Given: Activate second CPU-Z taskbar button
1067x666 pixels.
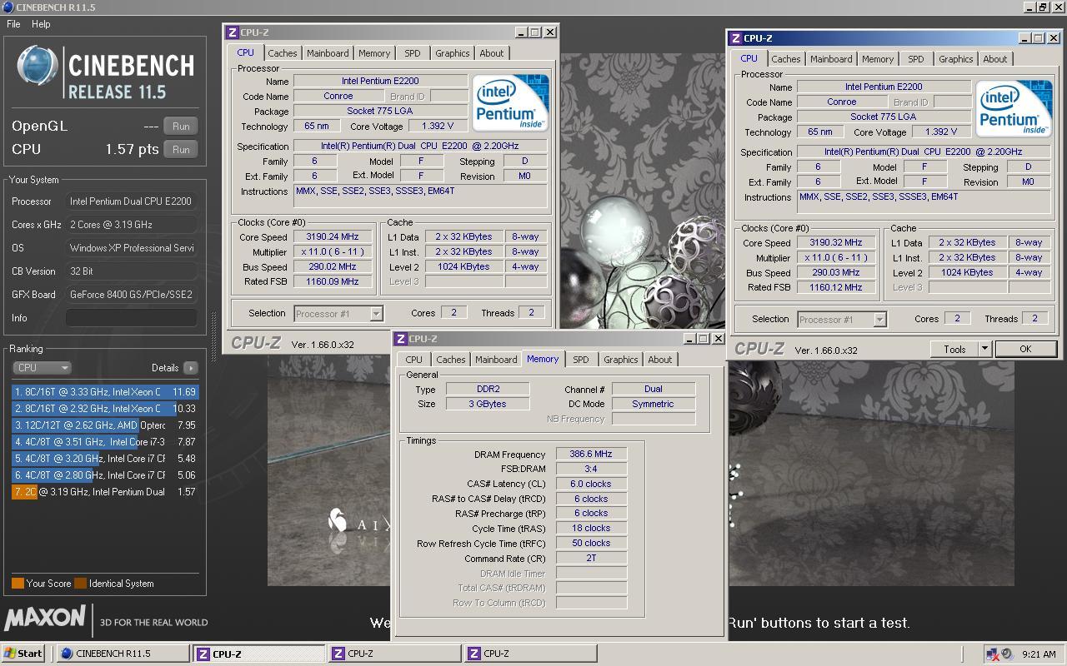Looking at the screenshot, I should pos(393,654).
